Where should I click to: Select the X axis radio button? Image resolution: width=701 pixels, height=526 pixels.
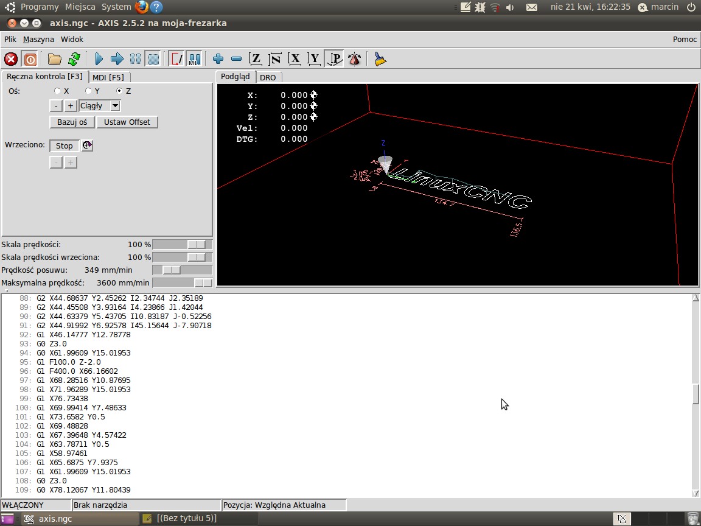(57, 91)
